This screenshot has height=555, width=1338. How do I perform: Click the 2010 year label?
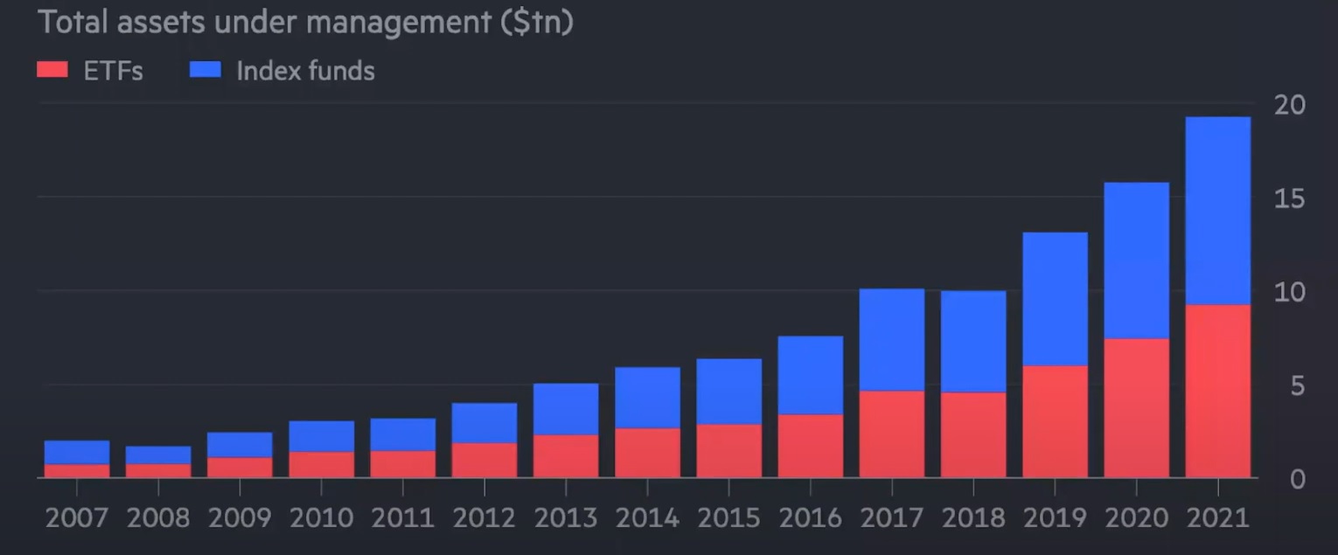pos(322,518)
